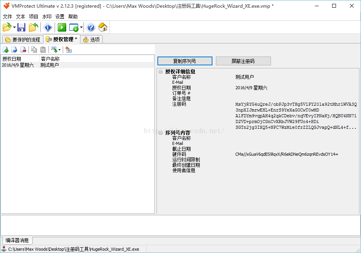The width and height of the screenshot is (361, 253).
Task: Select the 2016/4/9 测试用户 license row
Action: click(x=77, y=65)
